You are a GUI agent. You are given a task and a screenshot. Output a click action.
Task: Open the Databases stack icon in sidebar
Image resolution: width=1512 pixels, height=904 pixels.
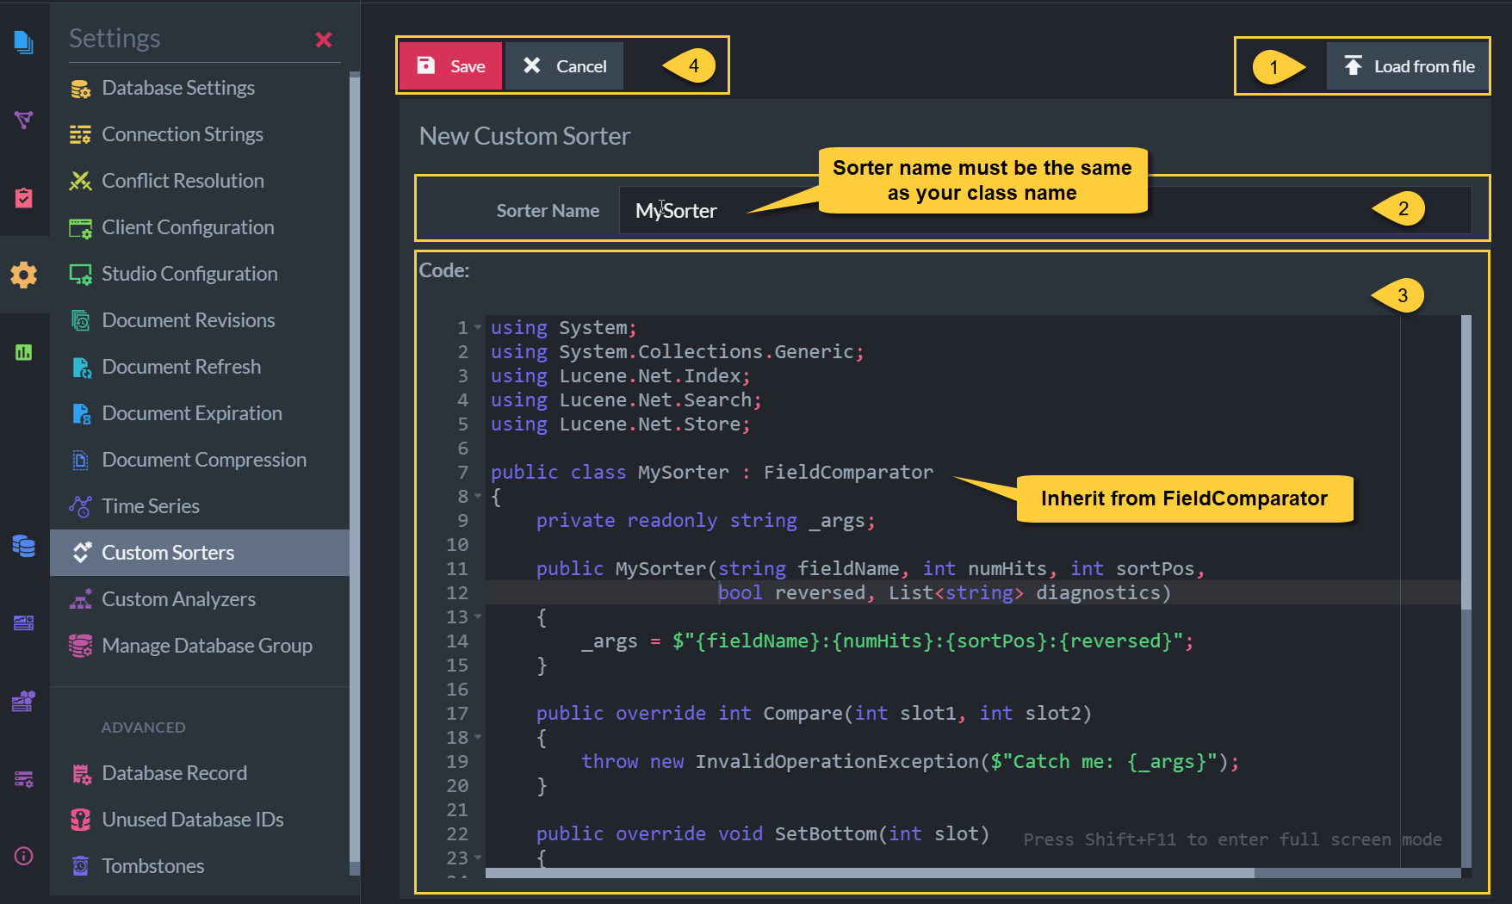point(23,546)
